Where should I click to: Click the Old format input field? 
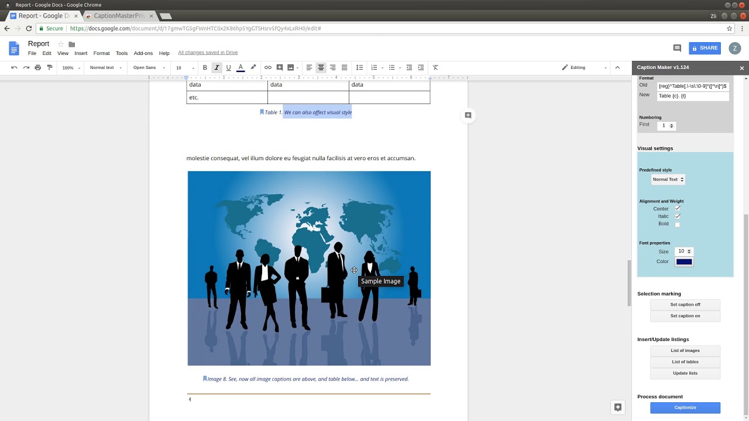693,86
